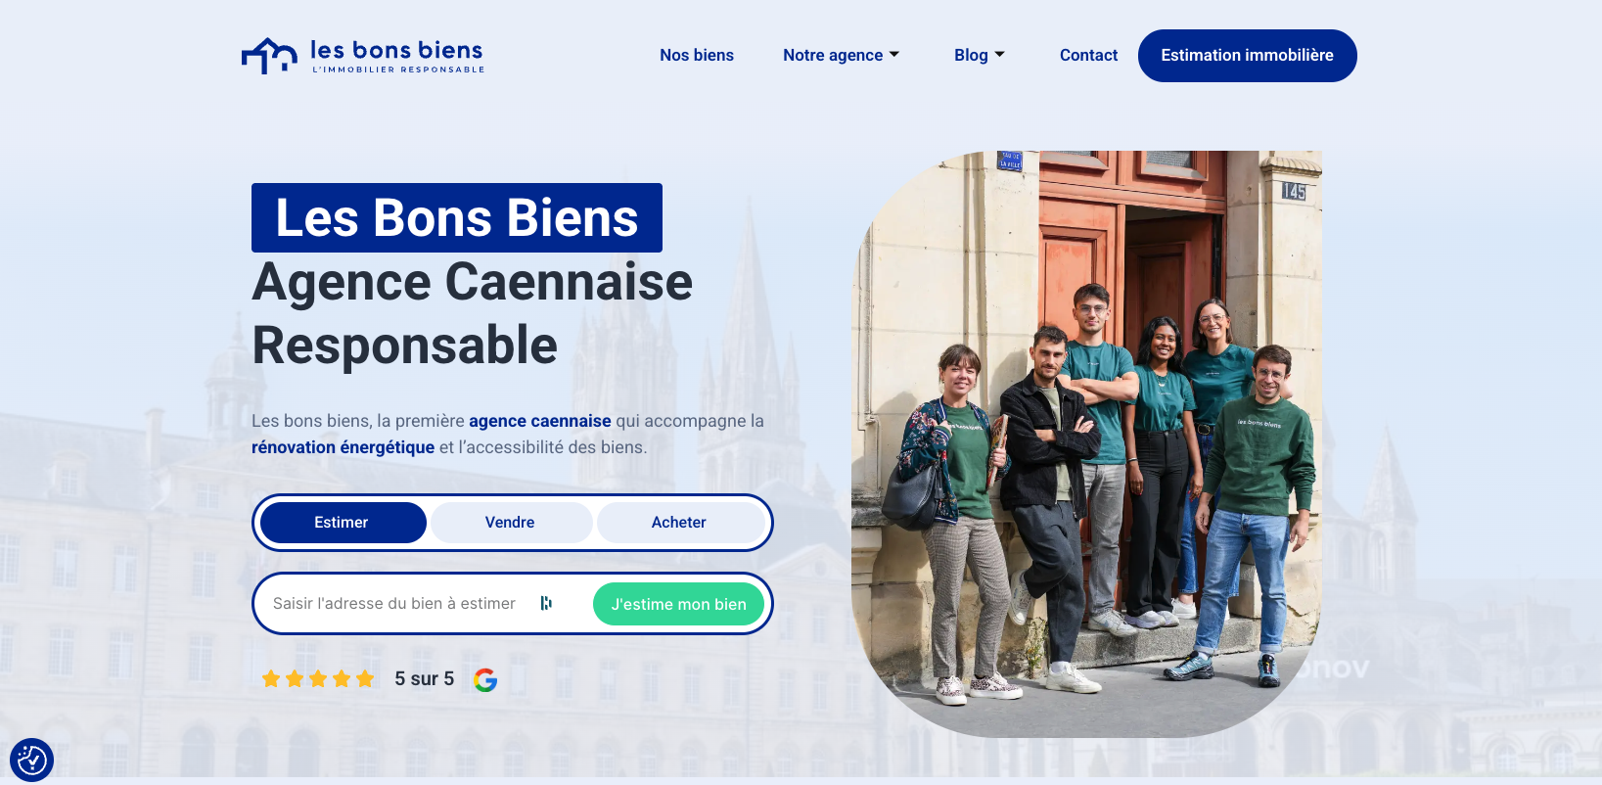Open the cookie consent settings icon
This screenshot has width=1602, height=785.
(31, 760)
